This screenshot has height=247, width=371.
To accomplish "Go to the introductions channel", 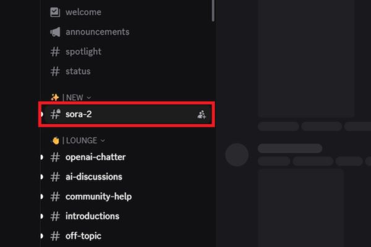I will (x=92, y=216).
